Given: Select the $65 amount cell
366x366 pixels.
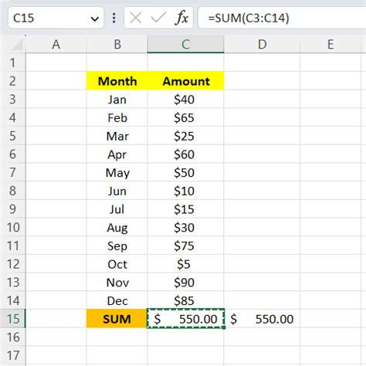Looking at the screenshot, I should tap(185, 117).
